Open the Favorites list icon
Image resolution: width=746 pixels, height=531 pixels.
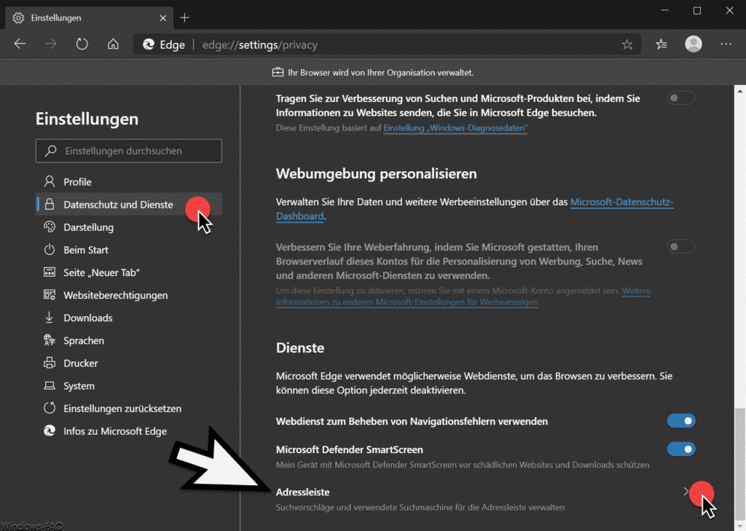(661, 44)
